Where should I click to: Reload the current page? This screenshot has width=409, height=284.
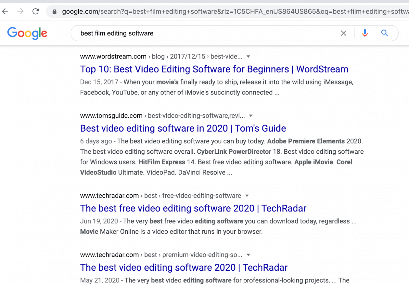click(x=36, y=11)
